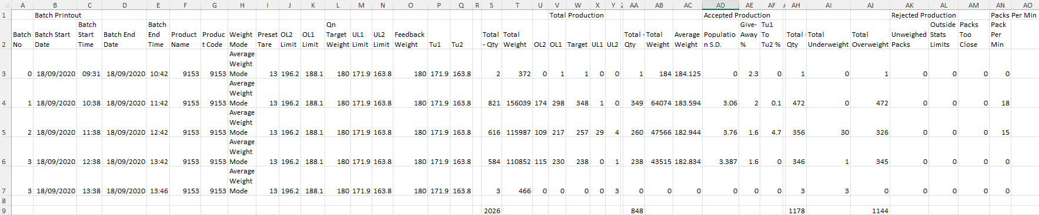1039x215 pixels.
Task: Select column header AC
Action: (687, 5)
